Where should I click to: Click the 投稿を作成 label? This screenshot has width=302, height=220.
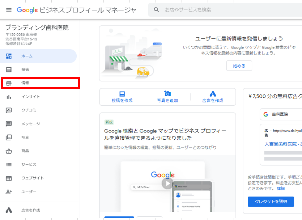tap(122, 101)
